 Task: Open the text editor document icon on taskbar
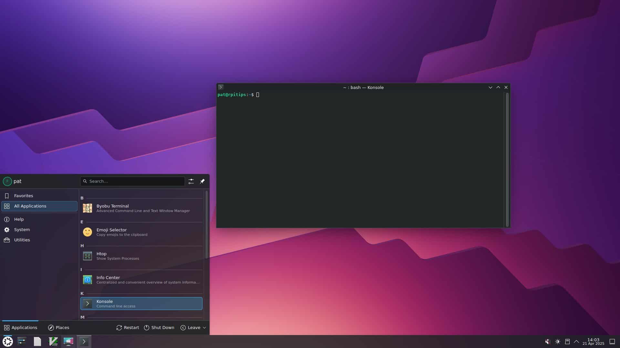[37, 341]
